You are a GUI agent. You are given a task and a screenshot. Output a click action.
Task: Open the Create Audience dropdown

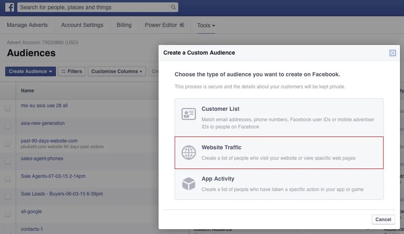31,71
